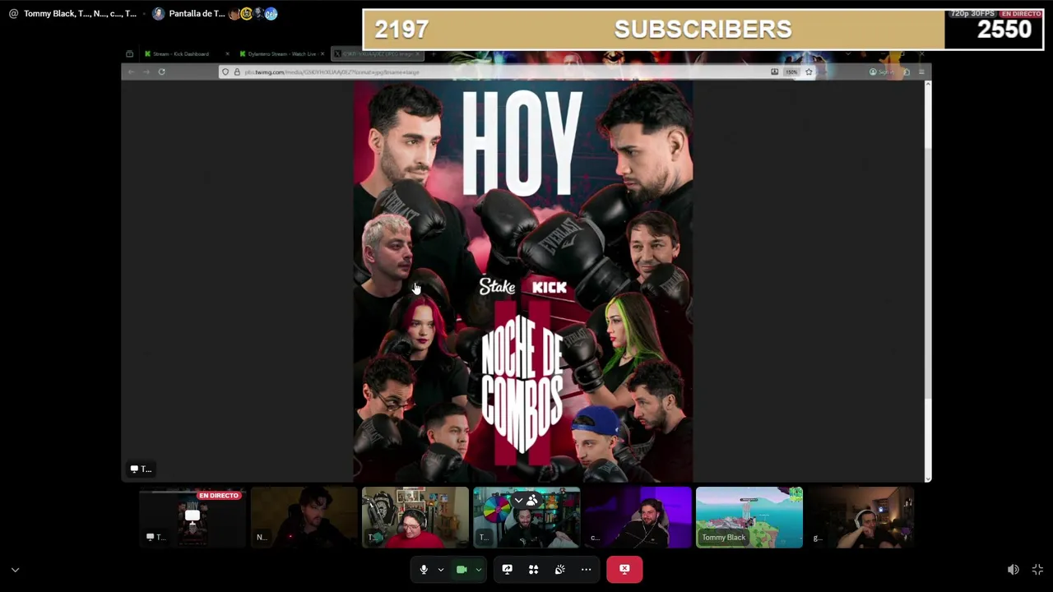This screenshot has width=1053, height=592.
Task: Select the EN DIRECTO stream thumbnail
Action: coord(193,517)
